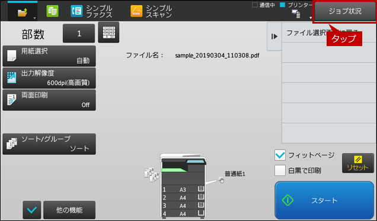Select the シンプルスキャン scan icon

pyautogui.click(x=136, y=11)
